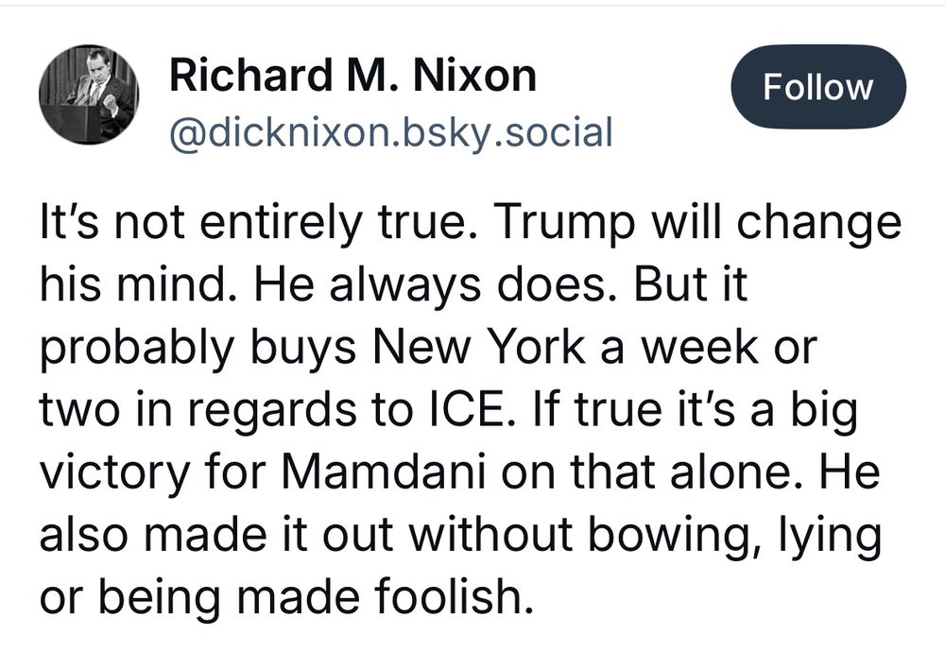945x652 pixels.
Task: Open the @dicknixon.bsky.social handle
Action: [391, 132]
